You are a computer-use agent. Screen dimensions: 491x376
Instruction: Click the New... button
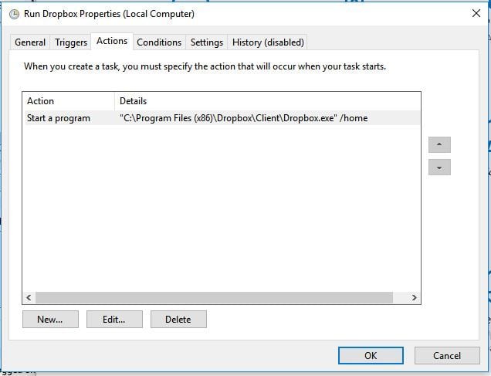click(x=49, y=319)
